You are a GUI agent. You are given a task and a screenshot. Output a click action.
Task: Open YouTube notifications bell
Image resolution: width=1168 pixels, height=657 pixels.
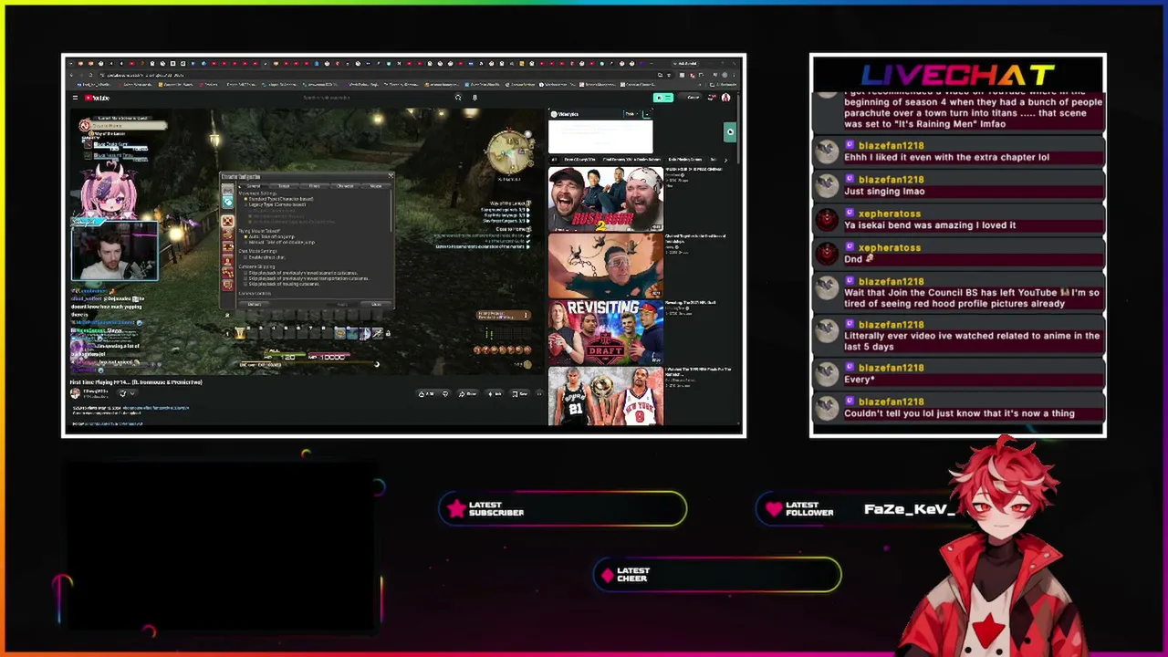[x=711, y=98]
